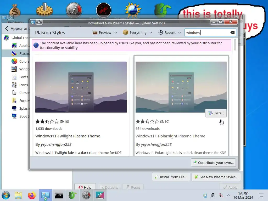Click the star rating of Twilight theme
Image resolution: width=268 pixels, height=201 pixels.
tap(47, 121)
